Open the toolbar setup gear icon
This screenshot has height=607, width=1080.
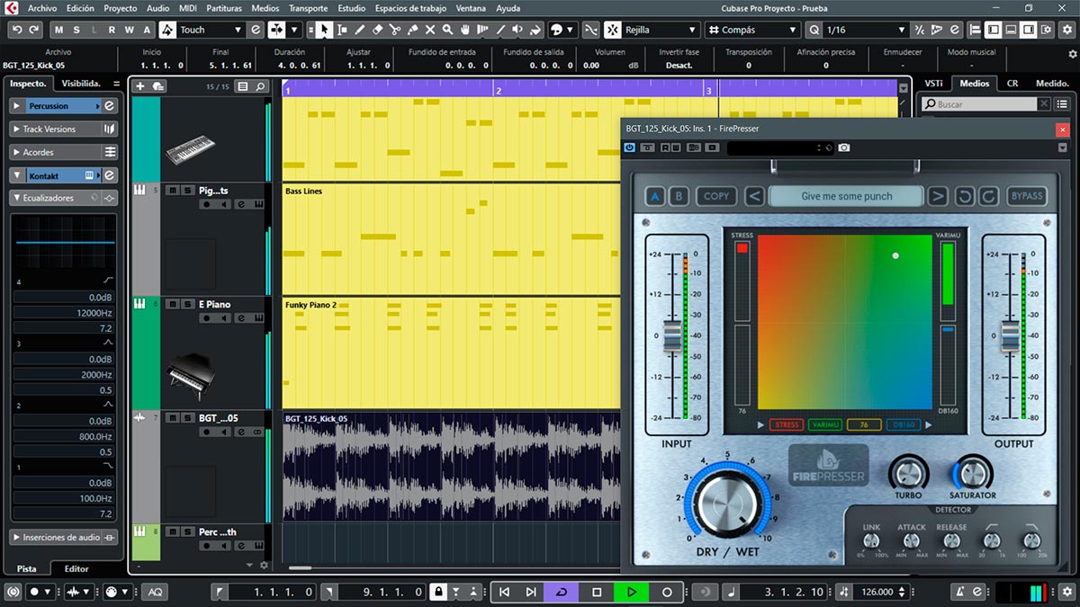(x=1067, y=30)
